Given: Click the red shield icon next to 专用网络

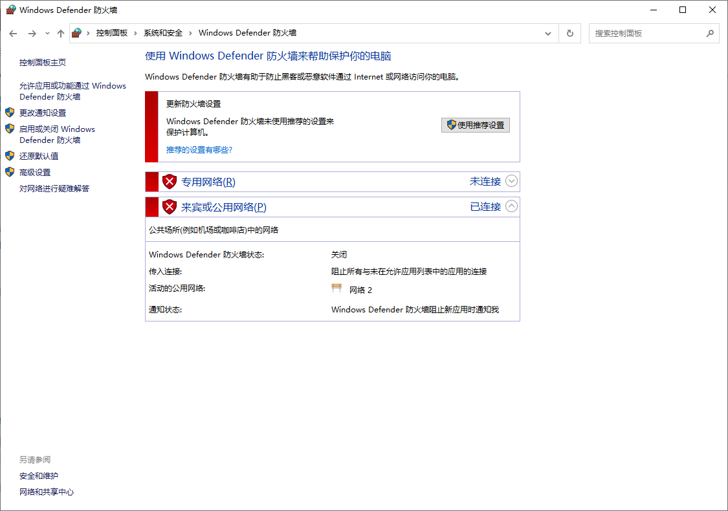Looking at the screenshot, I should (170, 182).
